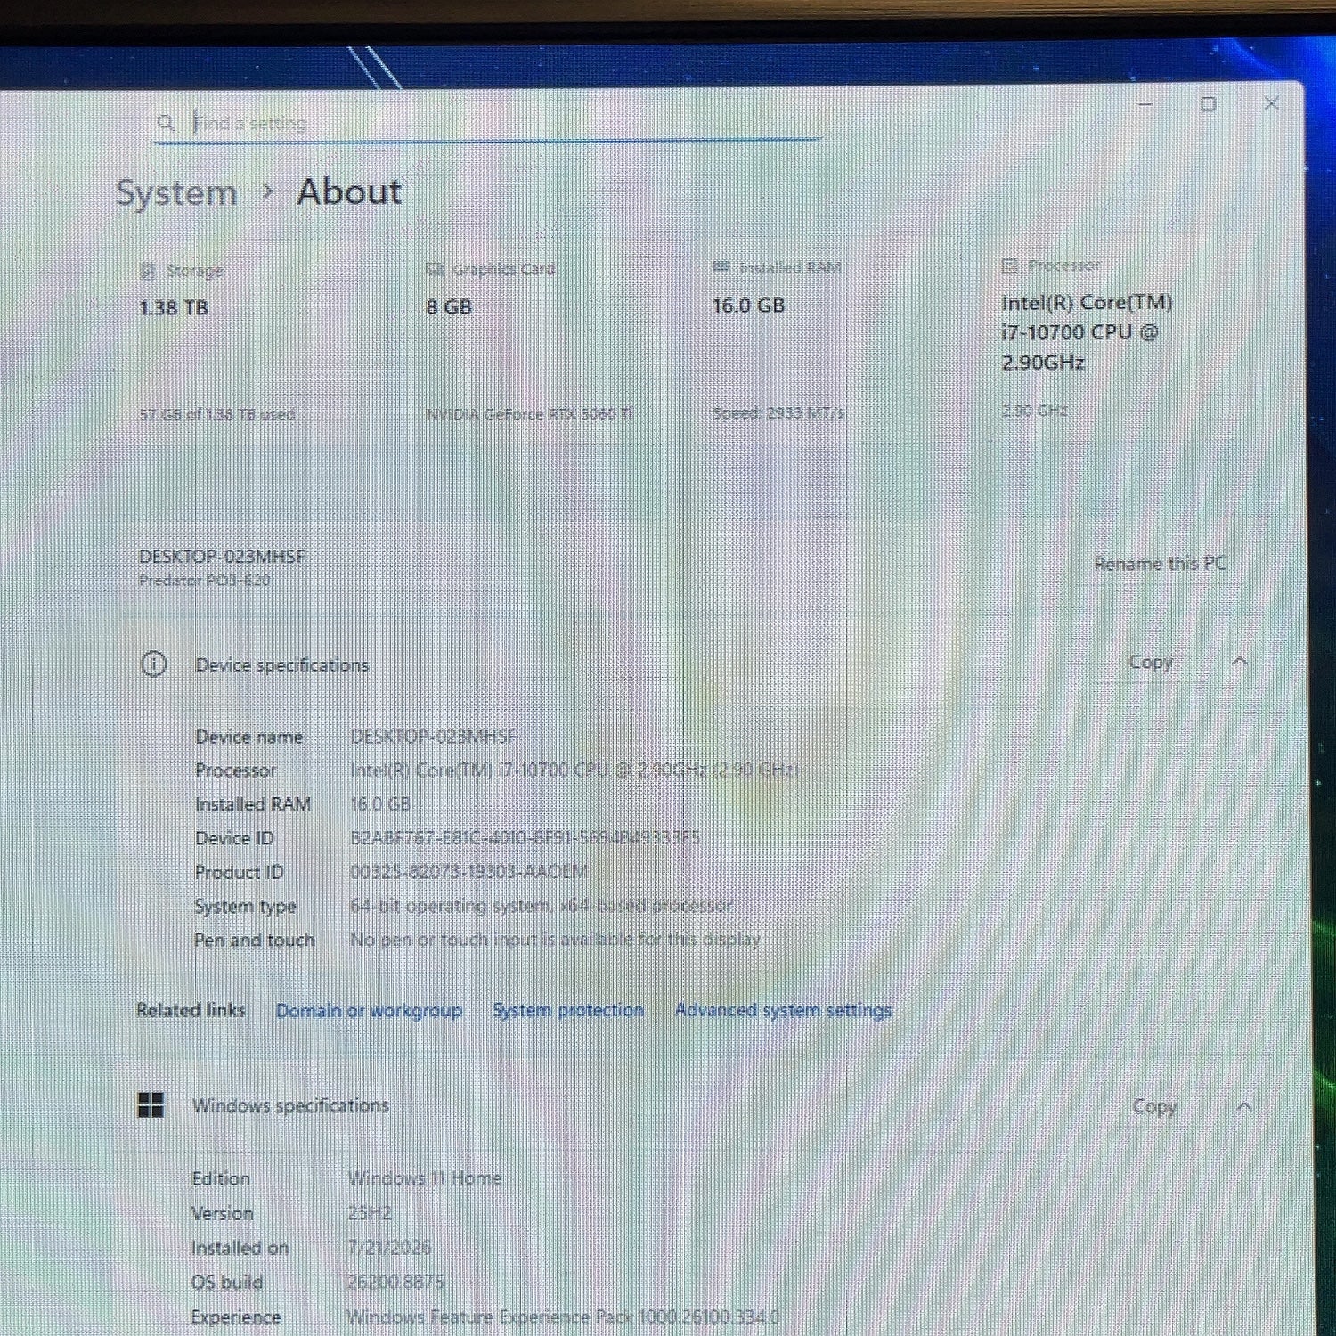Select the 16.0 GB RAM value
1336x1336 pixels.
(x=748, y=305)
